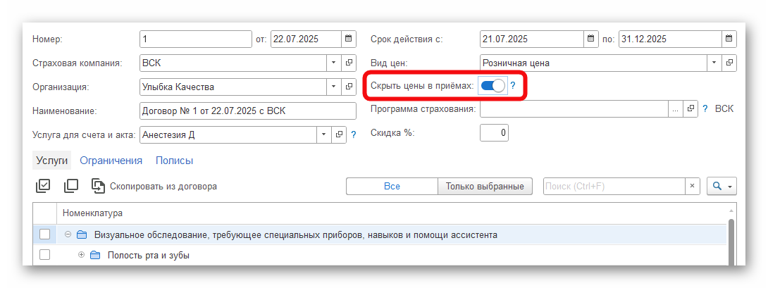The width and height of the screenshot is (768, 288).
Task: Select the Только выбранные filter button
Action: pyautogui.click(x=485, y=186)
